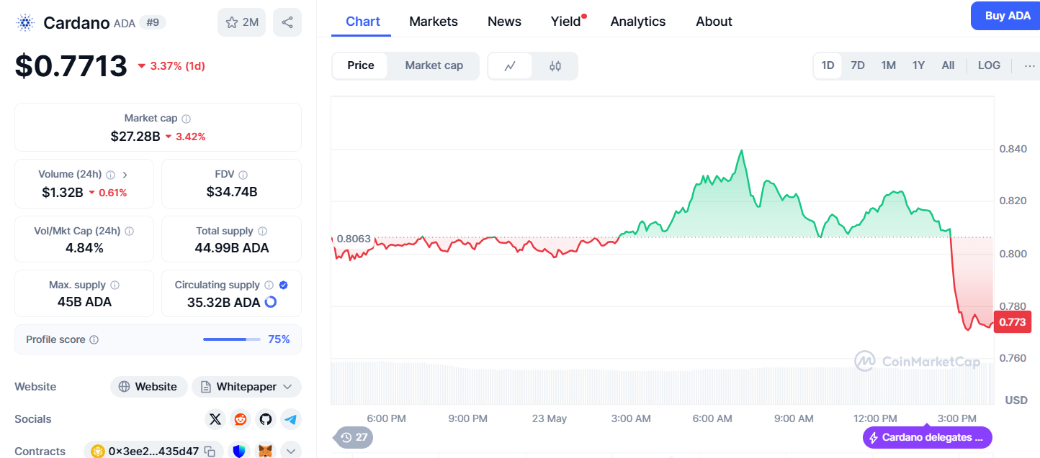Image resolution: width=1040 pixels, height=458 pixels.
Task: Set chart range to 1D
Action: 828,65
